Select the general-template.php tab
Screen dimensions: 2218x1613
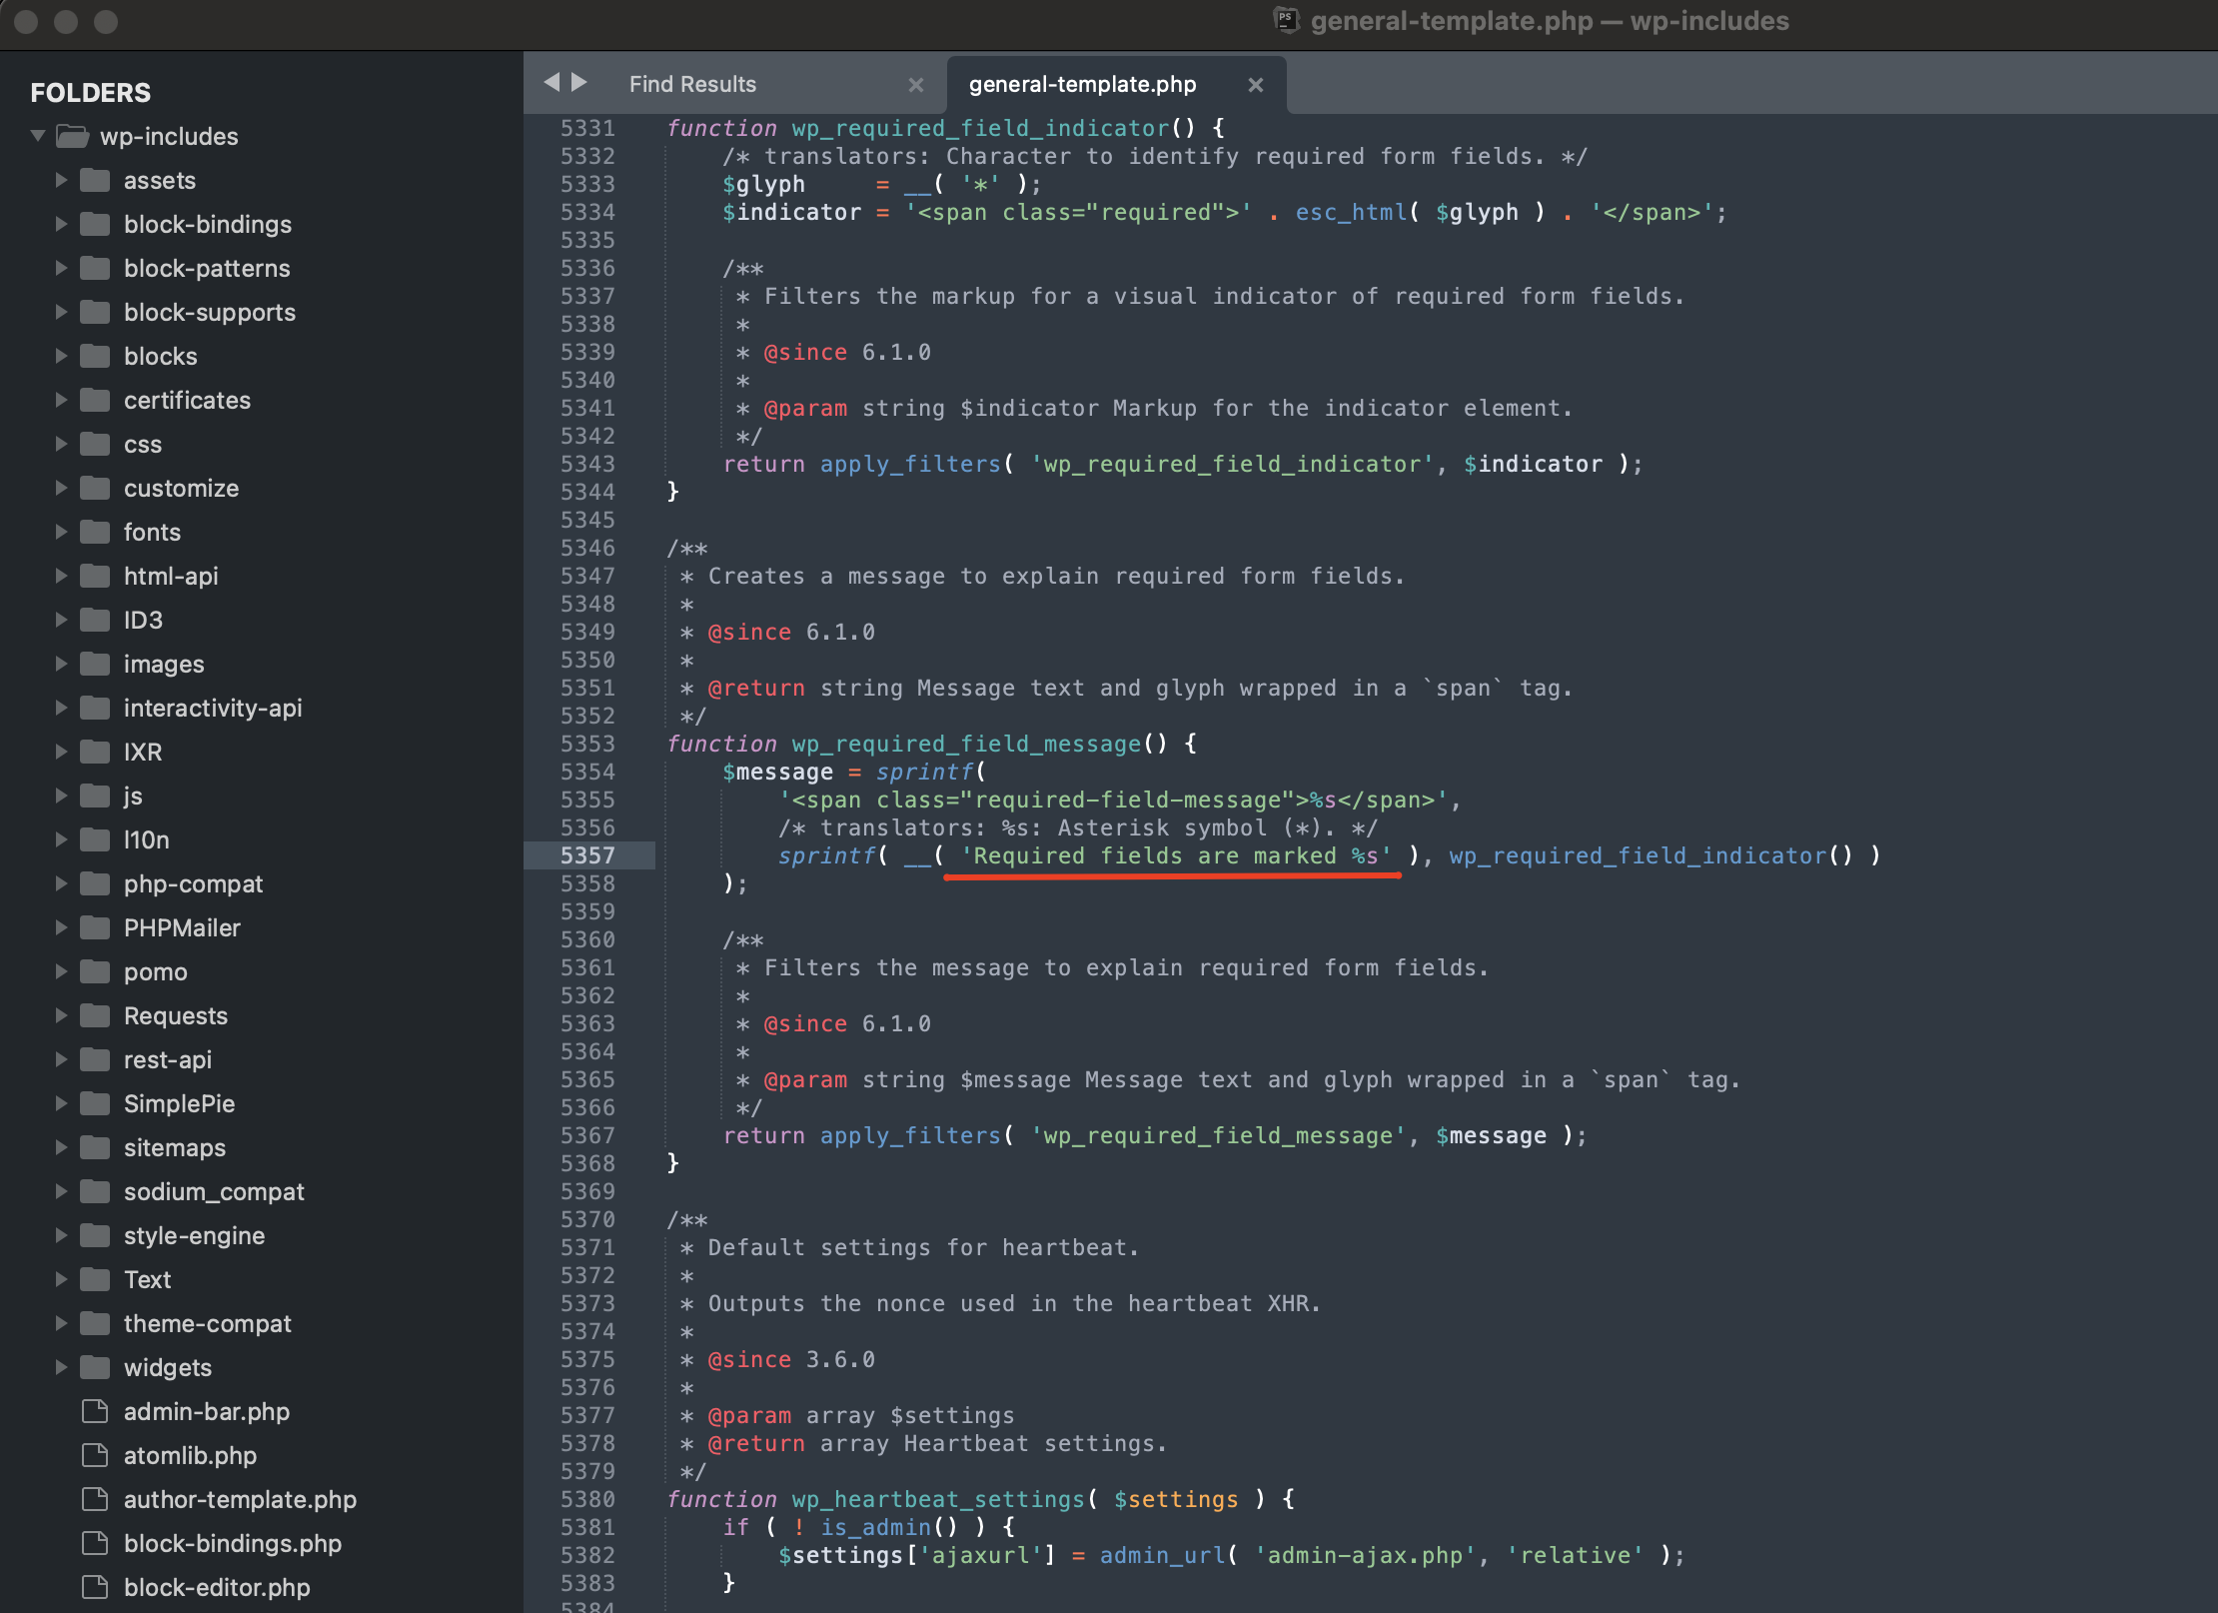tap(1082, 84)
